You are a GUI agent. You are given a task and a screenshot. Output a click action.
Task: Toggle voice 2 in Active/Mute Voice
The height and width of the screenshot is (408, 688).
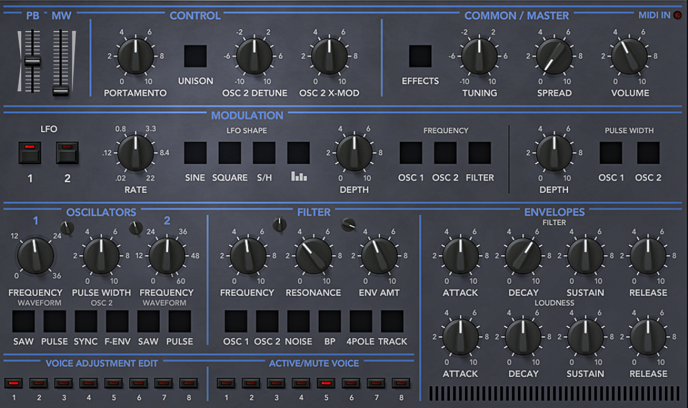(x=251, y=383)
